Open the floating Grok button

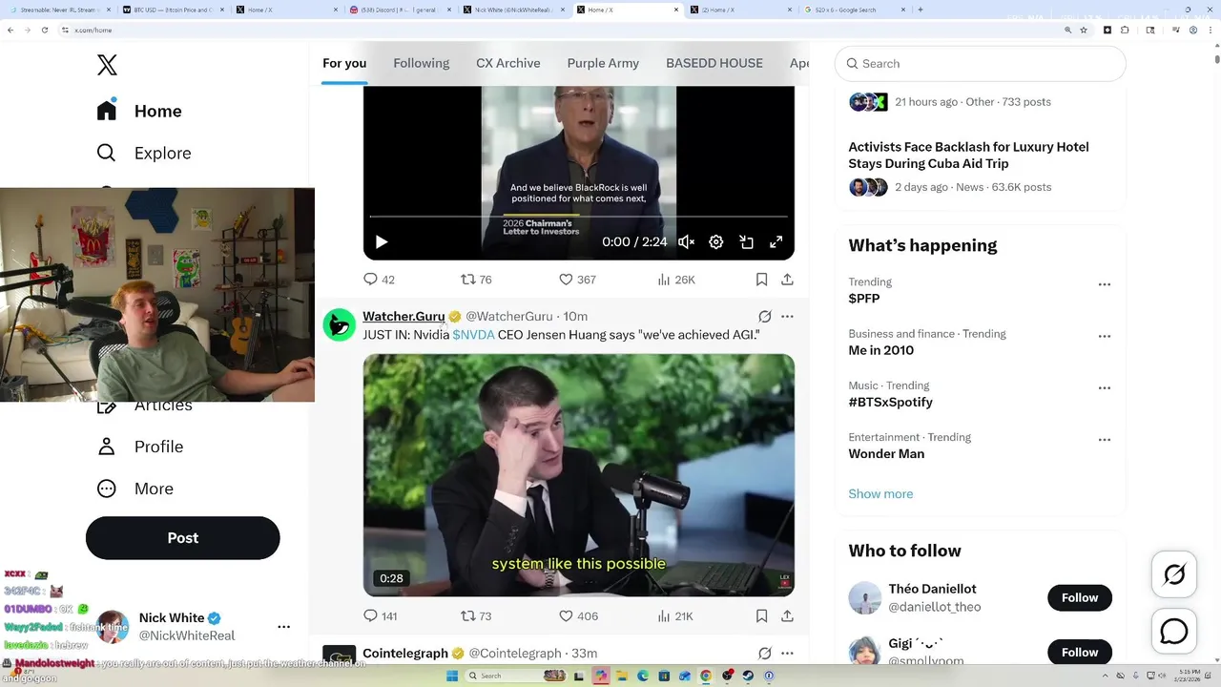(1174, 574)
